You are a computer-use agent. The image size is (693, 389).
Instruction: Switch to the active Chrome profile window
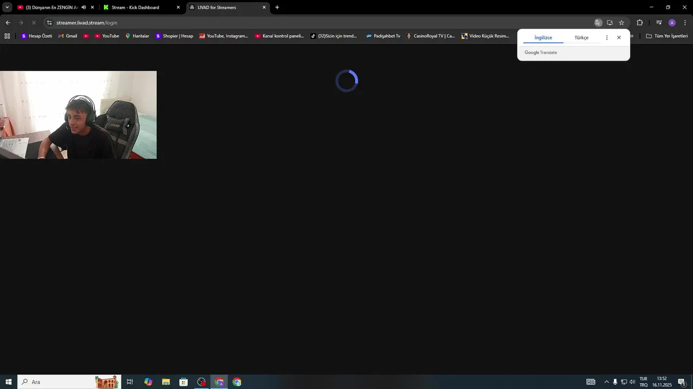click(x=219, y=382)
